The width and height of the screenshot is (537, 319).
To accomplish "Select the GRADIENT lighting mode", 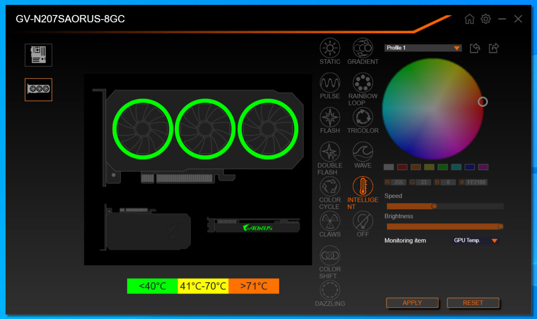I will point(363,51).
